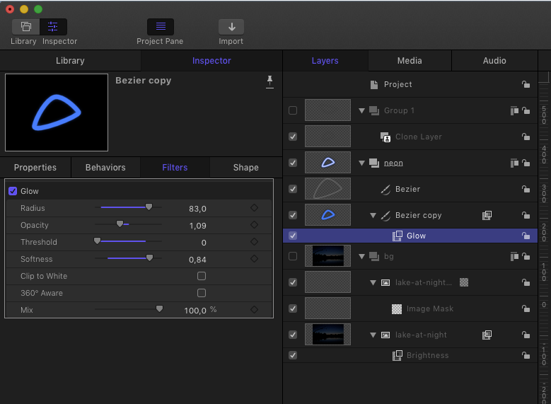The width and height of the screenshot is (551, 404).
Task: Open the Media tab
Action: pyautogui.click(x=409, y=61)
